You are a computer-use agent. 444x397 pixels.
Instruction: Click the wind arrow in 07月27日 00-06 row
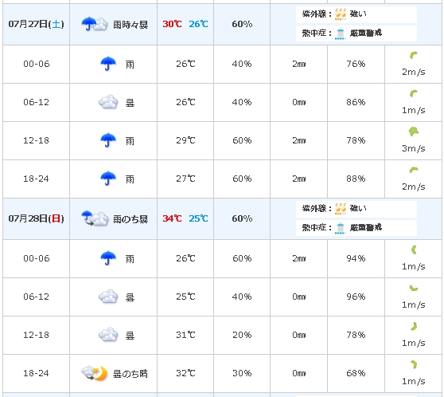[414, 55]
